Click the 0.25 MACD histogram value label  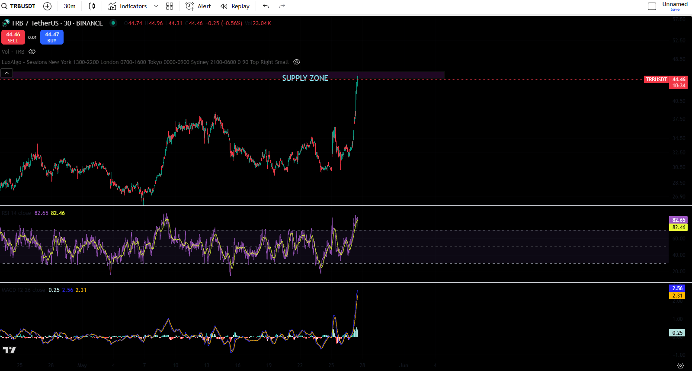tap(677, 333)
